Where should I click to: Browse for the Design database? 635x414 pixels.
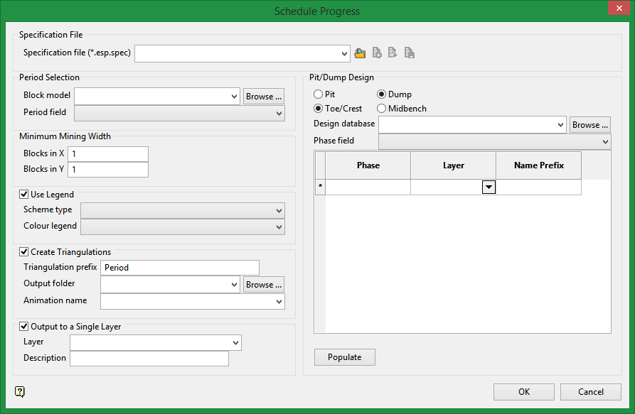click(589, 125)
